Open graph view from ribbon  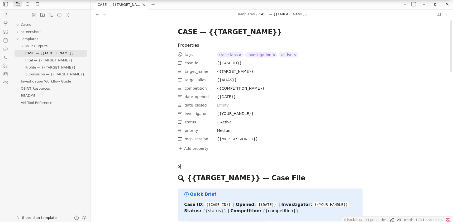(x=6, y=23)
